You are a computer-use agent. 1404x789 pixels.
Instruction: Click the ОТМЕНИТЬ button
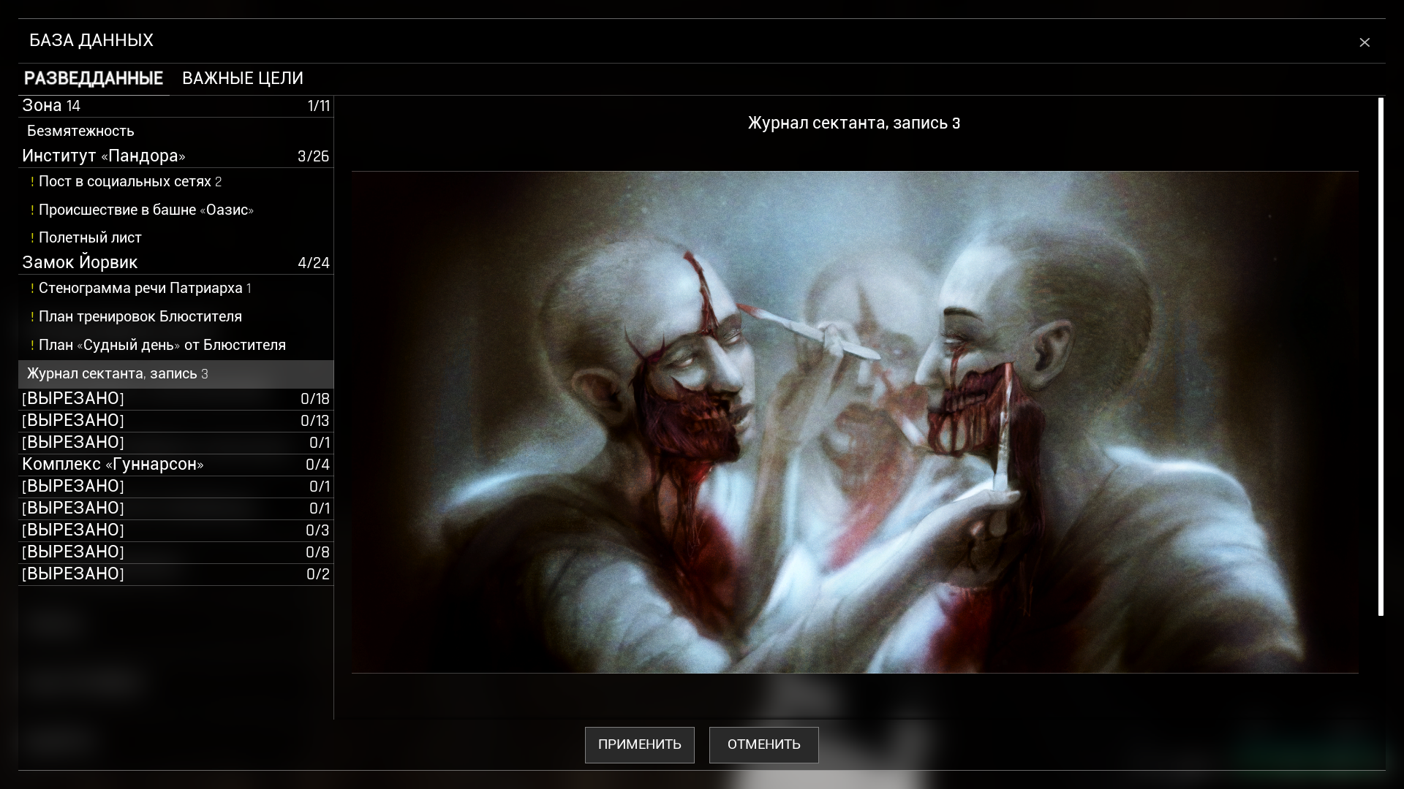click(x=763, y=744)
